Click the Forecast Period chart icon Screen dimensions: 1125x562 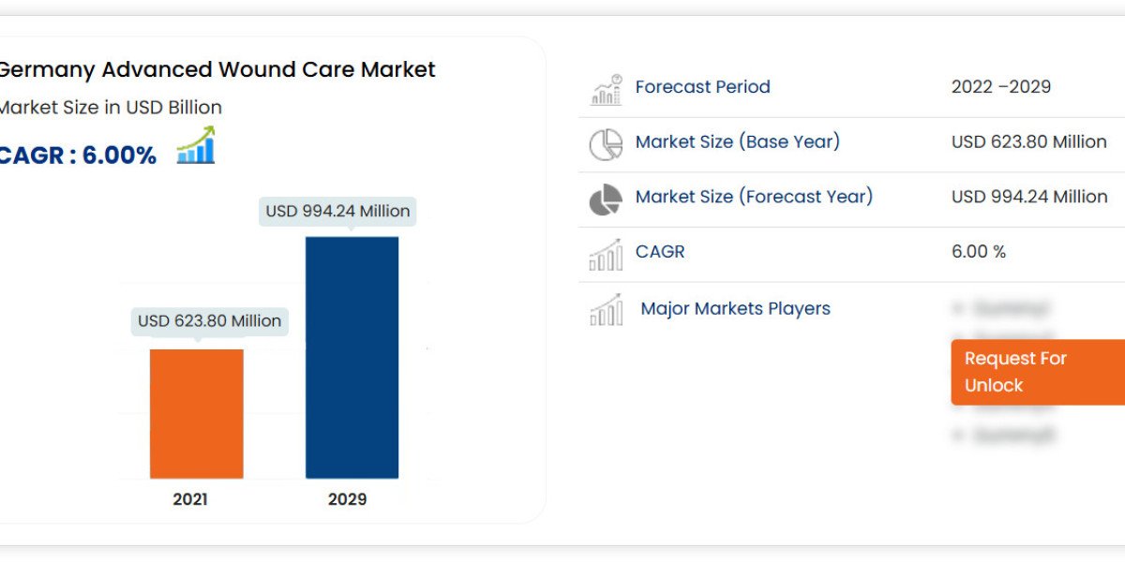coord(606,89)
